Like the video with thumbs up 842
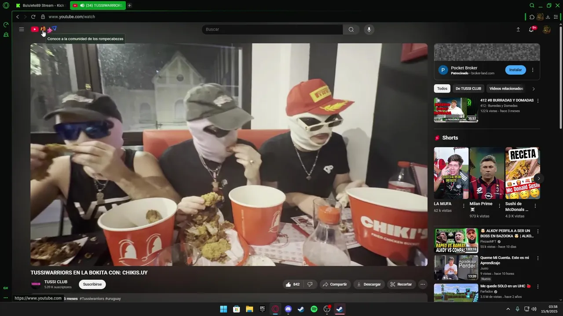Viewport: 563px width, 316px height. pos(292,284)
